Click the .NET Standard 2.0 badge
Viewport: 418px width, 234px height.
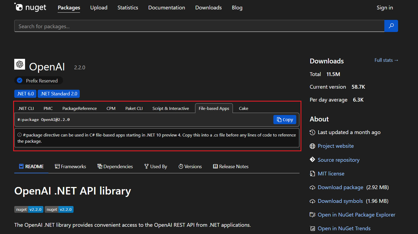coord(59,94)
